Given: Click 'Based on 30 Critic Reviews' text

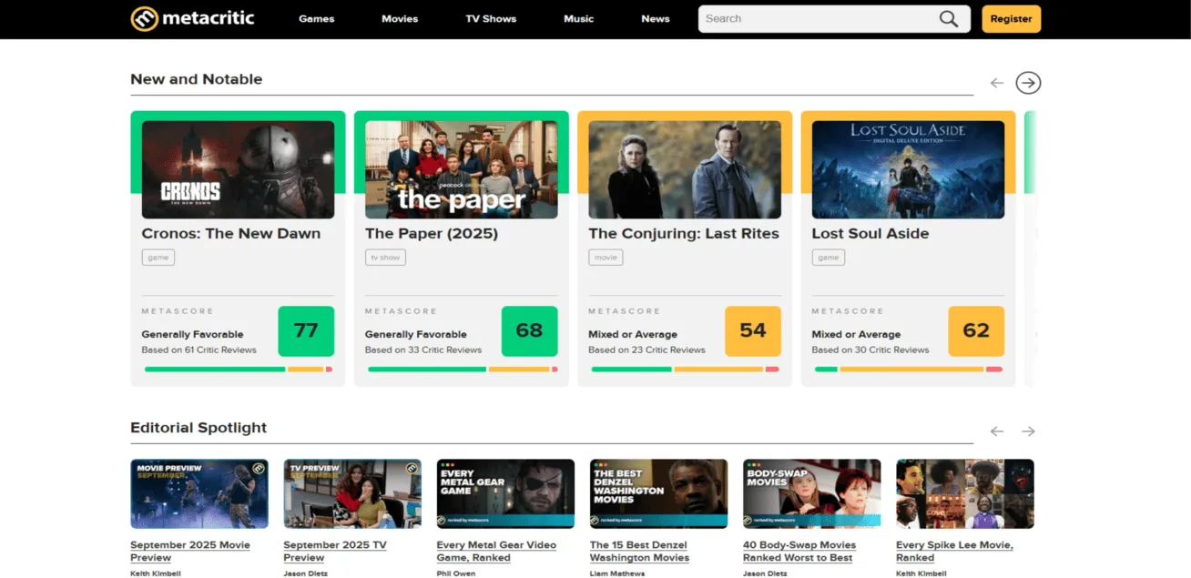Looking at the screenshot, I should (x=870, y=350).
